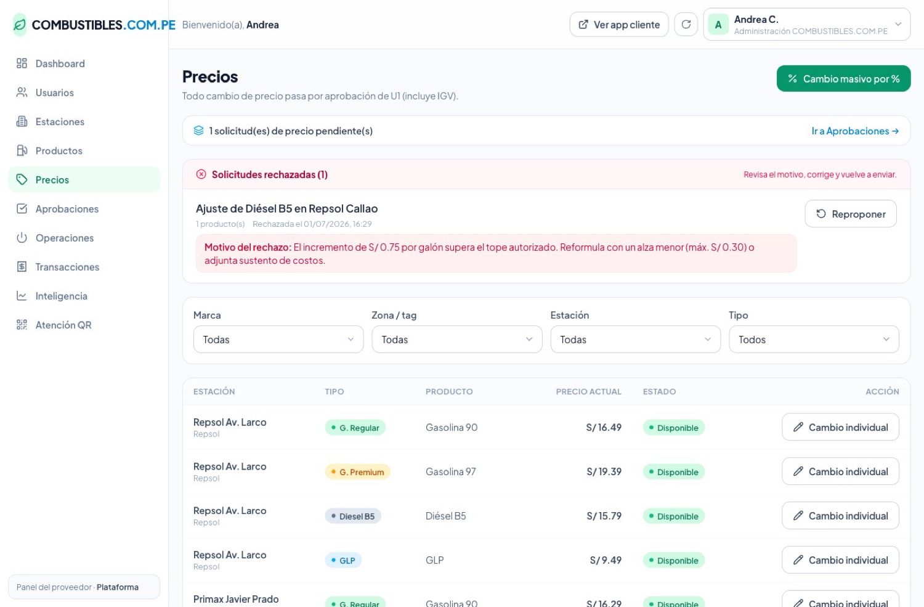The image size is (924, 607).
Task: Click the Productos fuel pump icon
Action: click(22, 150)
